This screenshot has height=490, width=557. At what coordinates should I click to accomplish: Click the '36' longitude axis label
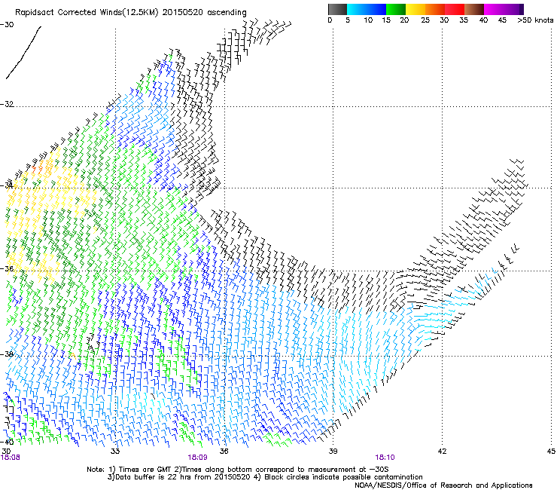coord(224,452)
